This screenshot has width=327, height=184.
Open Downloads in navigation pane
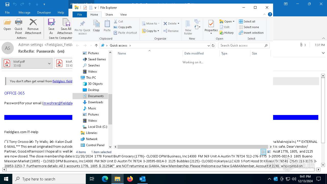coord(93,102)
